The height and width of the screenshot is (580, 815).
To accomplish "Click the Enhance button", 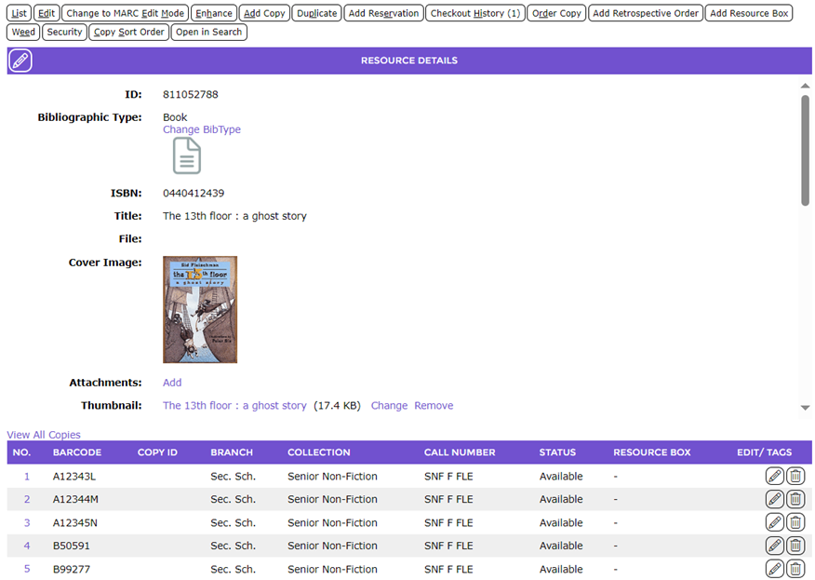I will click(x=214, y=13).
